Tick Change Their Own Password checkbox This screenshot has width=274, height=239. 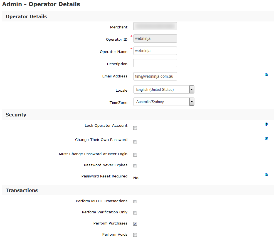coord(135,142)
